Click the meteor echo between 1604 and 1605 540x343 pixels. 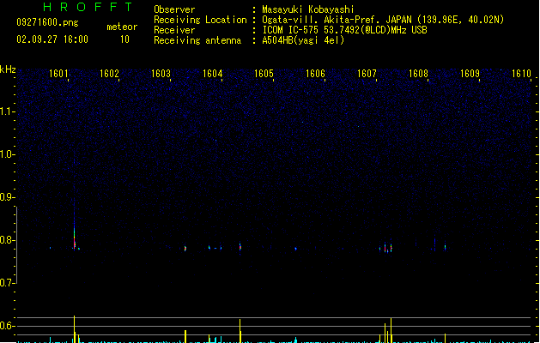[240, 247]
